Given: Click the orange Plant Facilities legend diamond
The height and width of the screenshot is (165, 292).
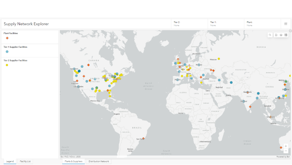Looking at the screenshot, I should click(x=7, y=38).
